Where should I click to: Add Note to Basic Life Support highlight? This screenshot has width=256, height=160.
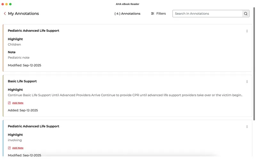pos(18,103)
